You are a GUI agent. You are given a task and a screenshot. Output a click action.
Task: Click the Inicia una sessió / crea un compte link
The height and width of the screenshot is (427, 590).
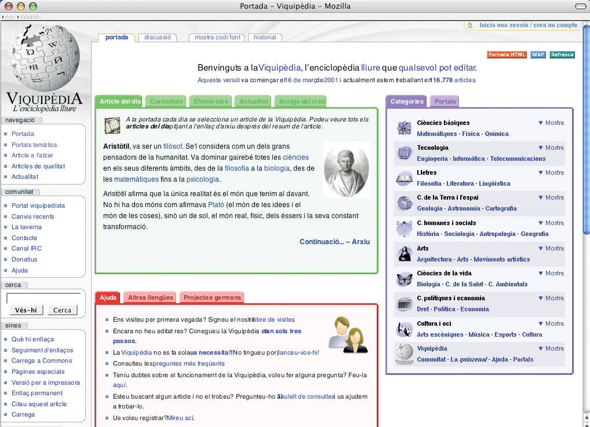(x=529, y=25)
